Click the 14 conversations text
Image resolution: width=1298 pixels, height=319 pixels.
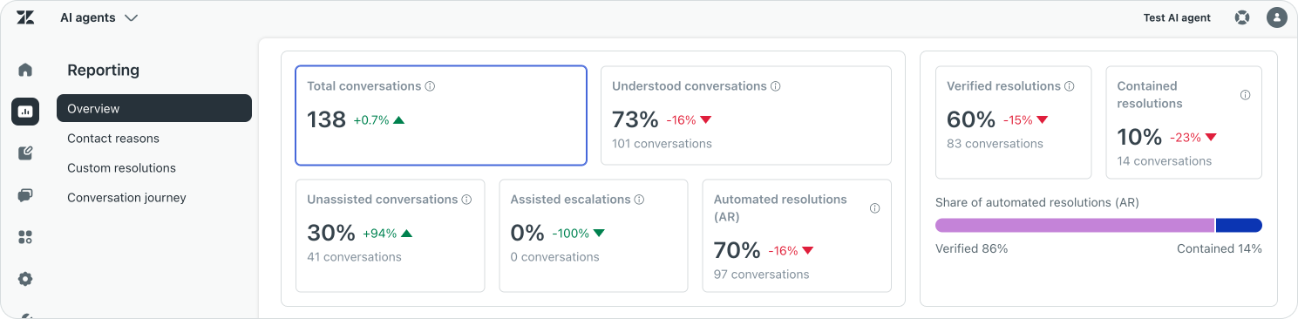coord(1165,161)
